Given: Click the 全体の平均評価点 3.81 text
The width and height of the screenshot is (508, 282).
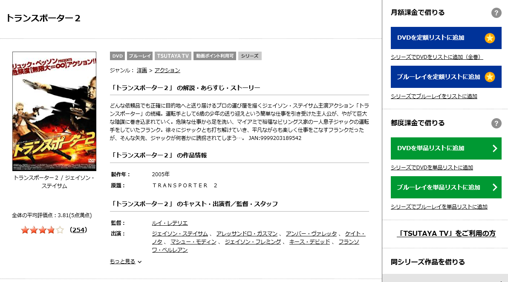Looking at the screenshot, I should (52, 215).
